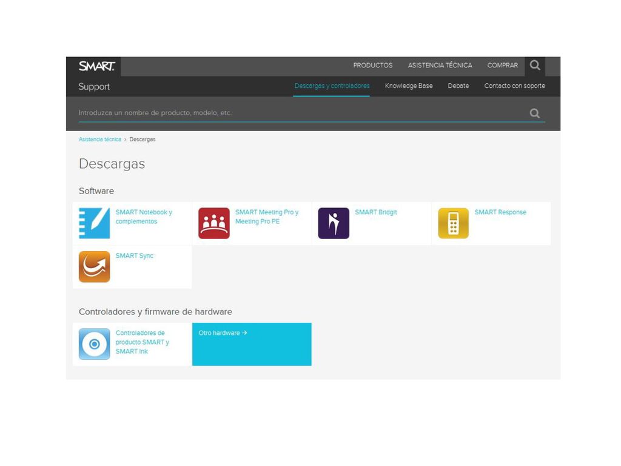Viewport: 621px width, 466px height.
Task: Open SMART Meeting Pro y Meeting Pro PE link
Action: pos(267,217)
